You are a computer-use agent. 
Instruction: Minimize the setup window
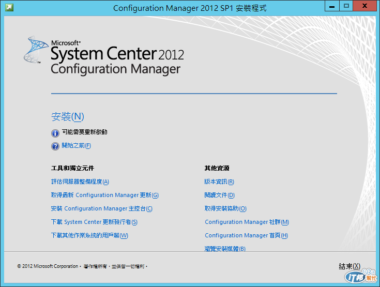332,6
